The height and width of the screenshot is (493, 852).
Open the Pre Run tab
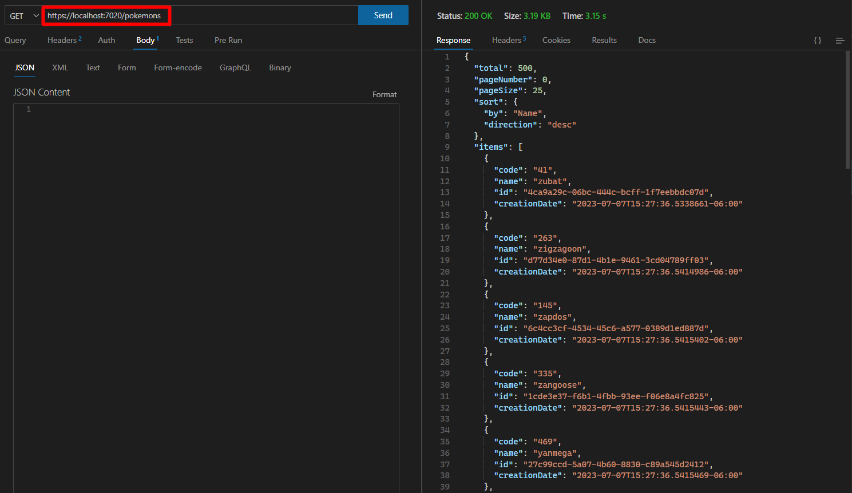coord(228,41)
